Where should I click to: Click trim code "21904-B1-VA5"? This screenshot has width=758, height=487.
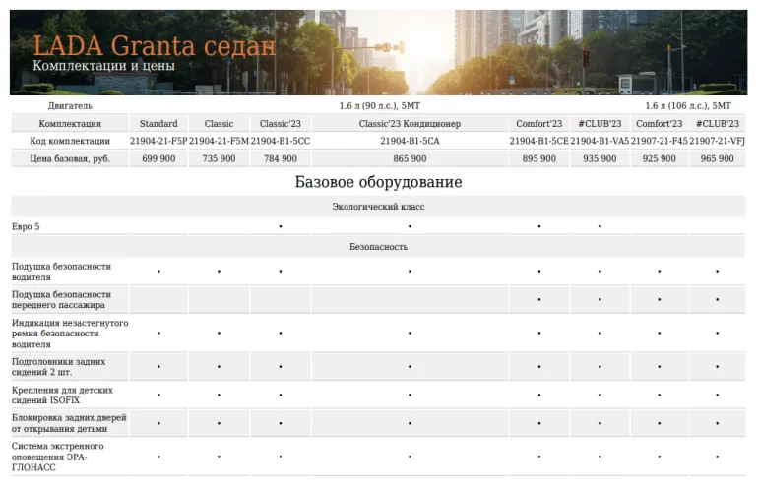coord(600,141)
